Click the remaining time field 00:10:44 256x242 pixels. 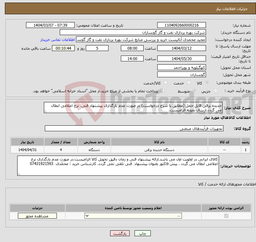coord(63,48)
